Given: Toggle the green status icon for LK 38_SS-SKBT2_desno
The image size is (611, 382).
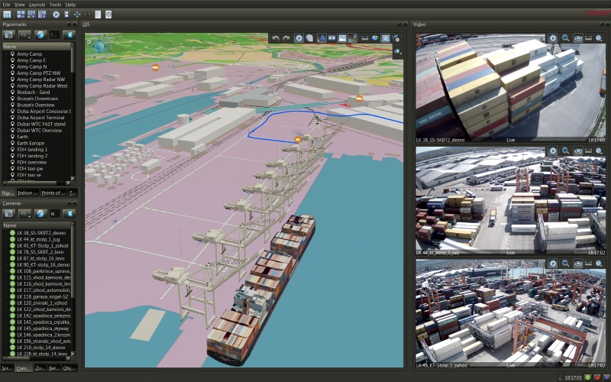Looking at the screenshot, I should tap(13, 231).
